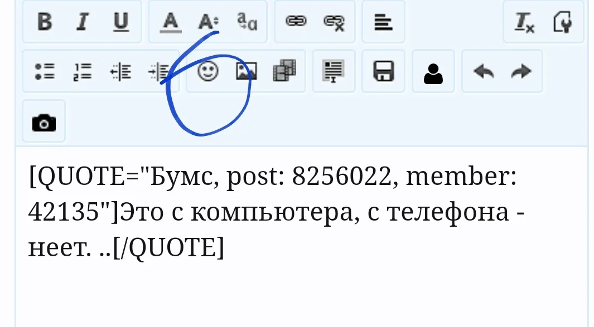Screen dimensions: 594x327
Task: Save the message as a draft
Action: point(383,71)
